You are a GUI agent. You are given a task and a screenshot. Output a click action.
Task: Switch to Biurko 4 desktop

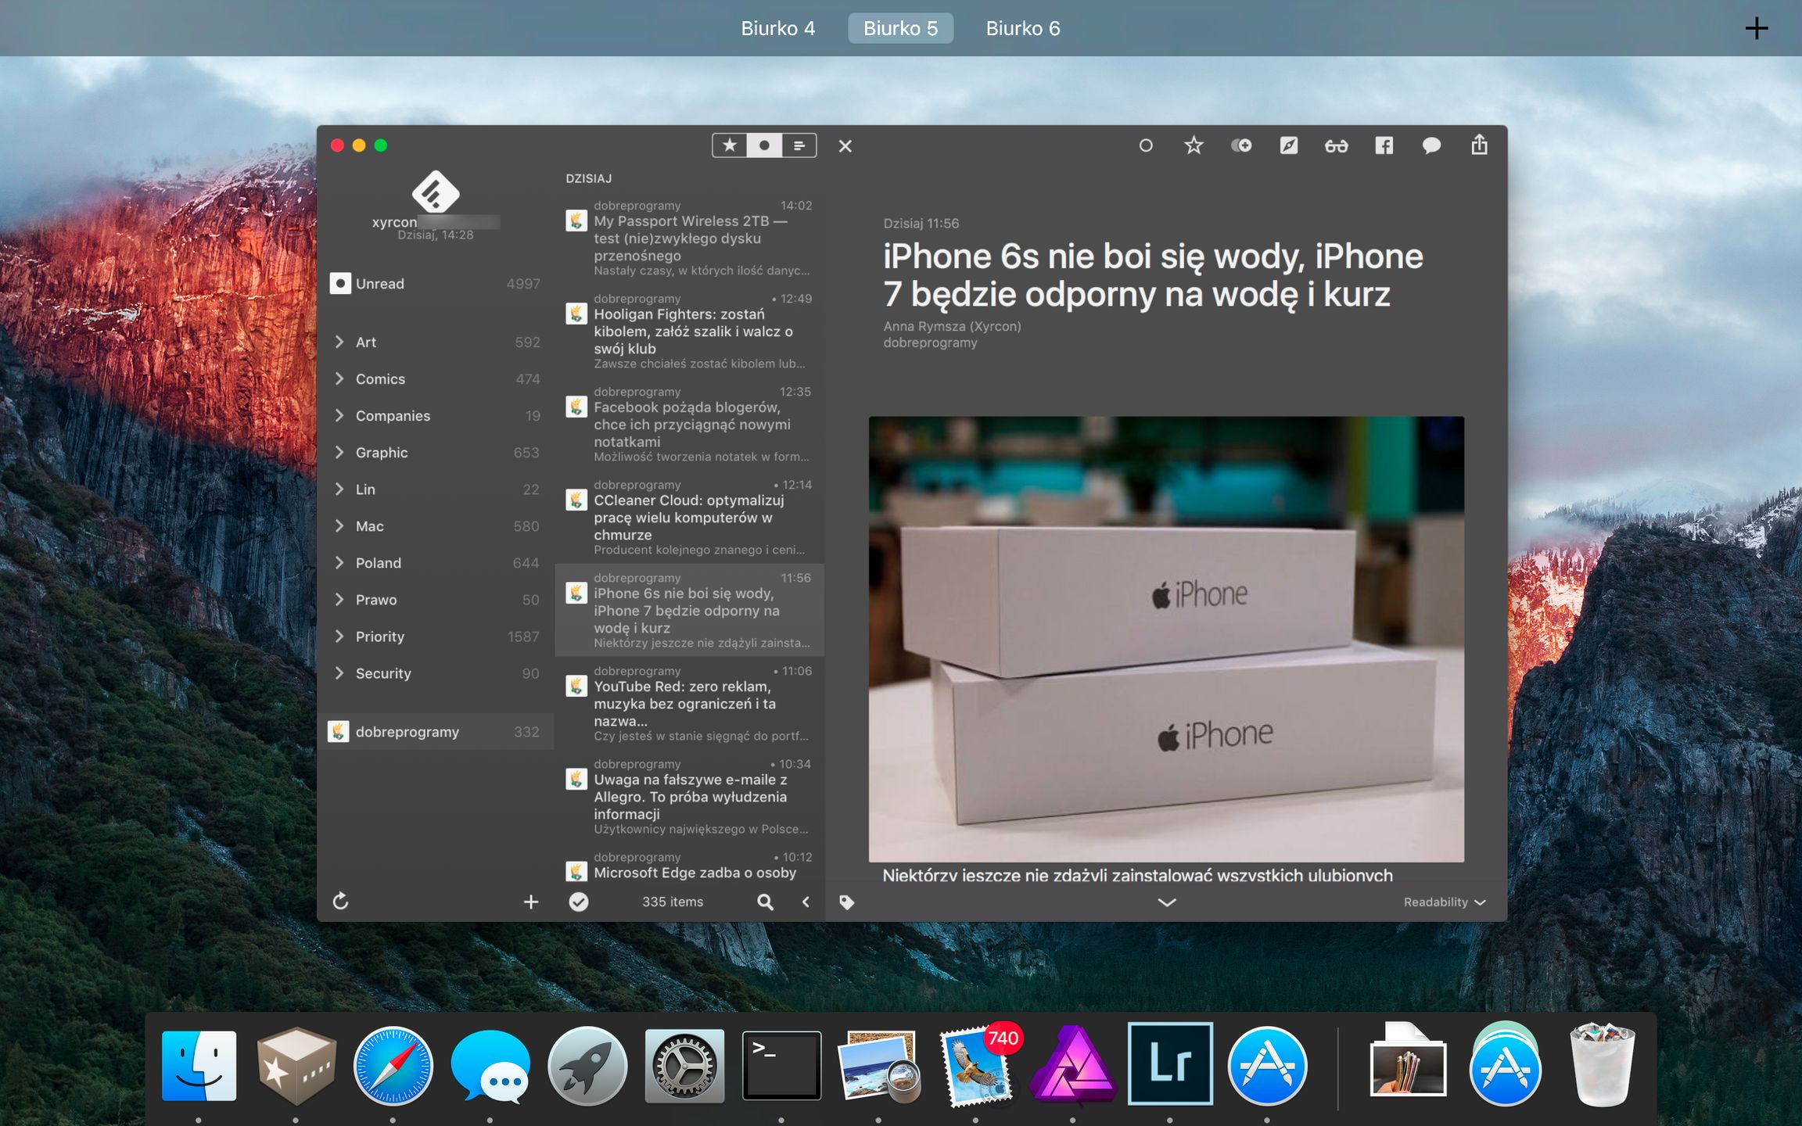point(777,28)
